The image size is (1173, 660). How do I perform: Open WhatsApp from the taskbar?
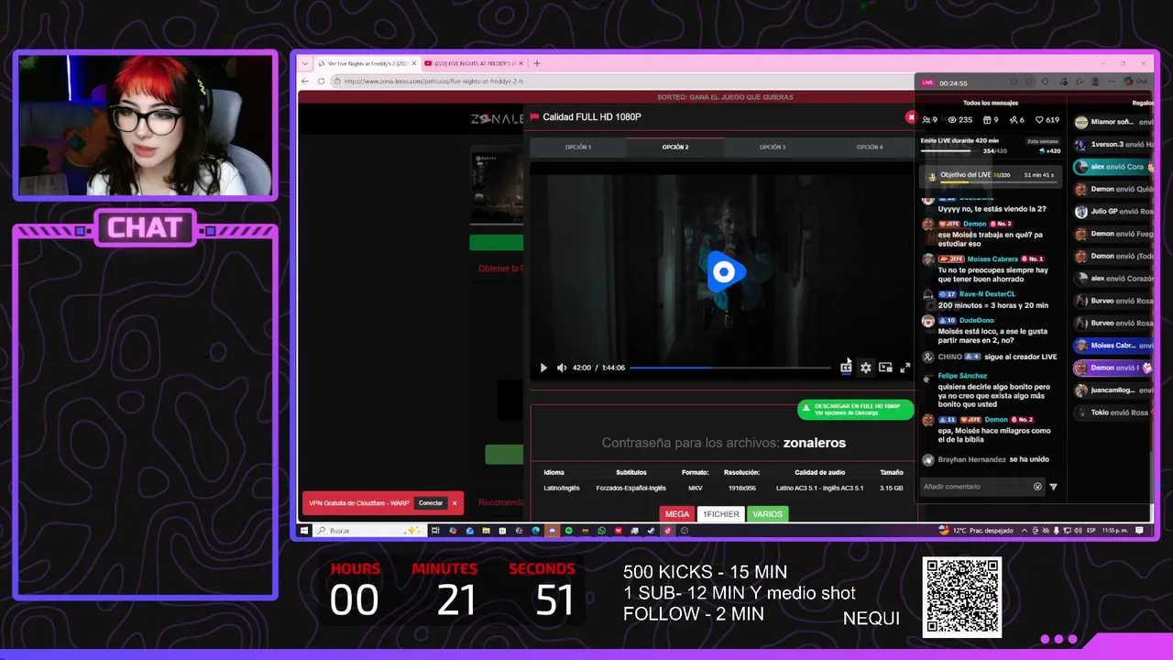601,530
